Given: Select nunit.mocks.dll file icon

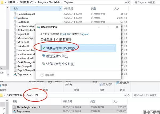Looking at the screenshot, I should coord(15,58).
